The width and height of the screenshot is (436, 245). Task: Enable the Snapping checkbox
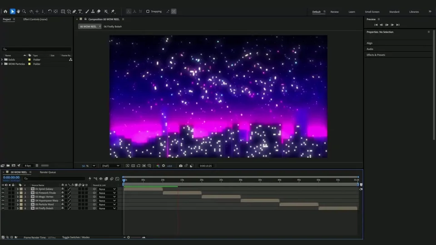(x=148, y=11)
